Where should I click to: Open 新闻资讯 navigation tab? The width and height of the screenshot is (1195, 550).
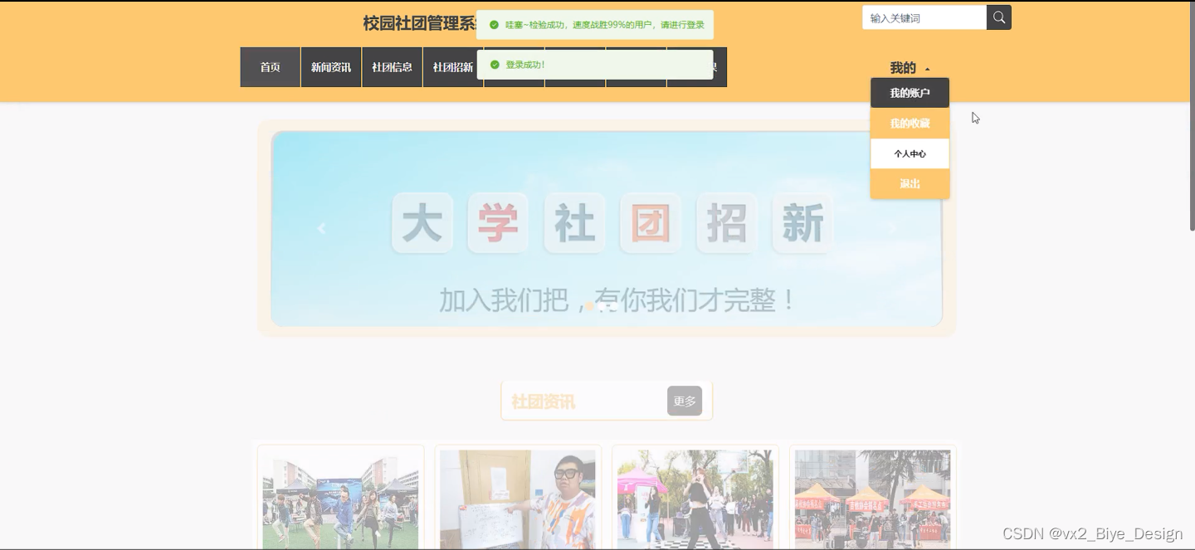[x=331, y=67]
